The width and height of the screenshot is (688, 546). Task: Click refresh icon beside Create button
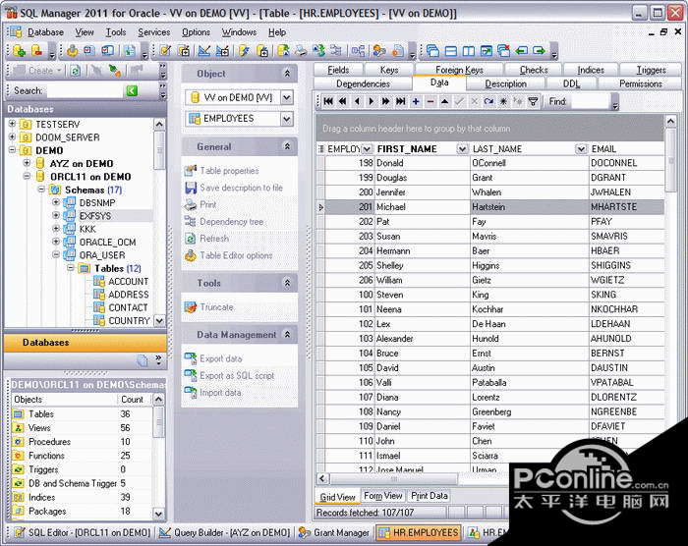tap(76, 70)
